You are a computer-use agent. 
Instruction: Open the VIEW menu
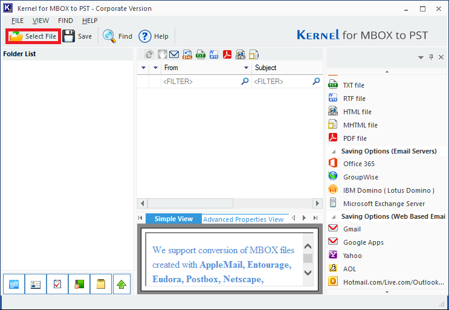(x=40, y=21)
